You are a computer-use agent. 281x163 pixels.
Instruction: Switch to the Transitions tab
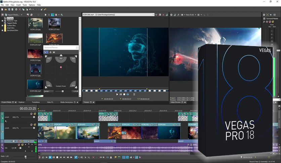pos(36,102)
